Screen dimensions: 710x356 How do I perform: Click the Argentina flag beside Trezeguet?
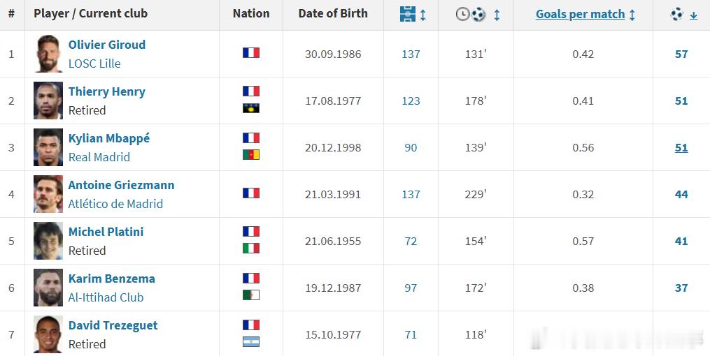251,342
